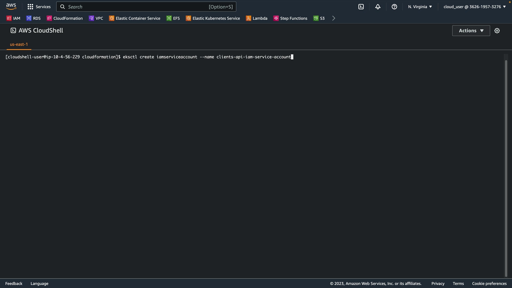Open the Actions dropdown button

(471, 31)
